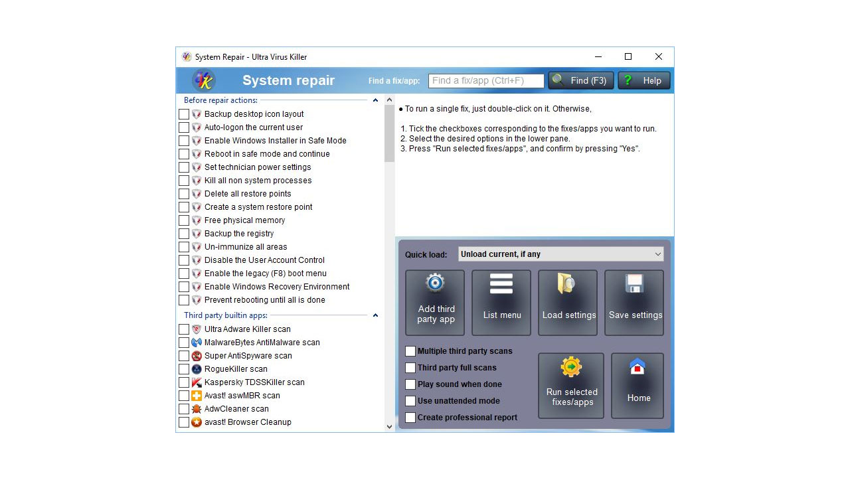Select Disable the User Account Control

pyautogui.click(x=264, y=260)
